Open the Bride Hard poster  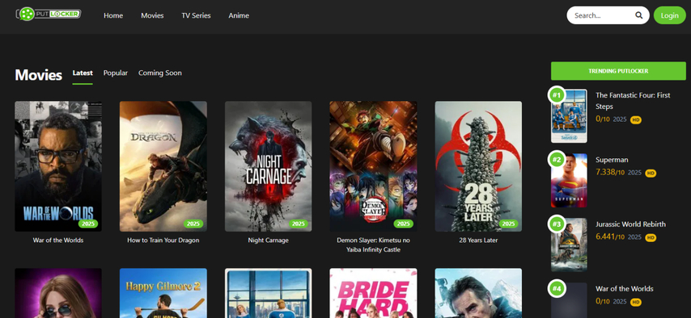pos(373,293)
